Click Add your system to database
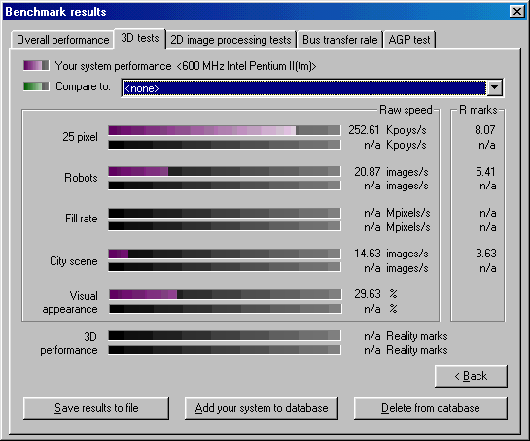The width and height of the screenshot is (530, 441). point(262,408)
